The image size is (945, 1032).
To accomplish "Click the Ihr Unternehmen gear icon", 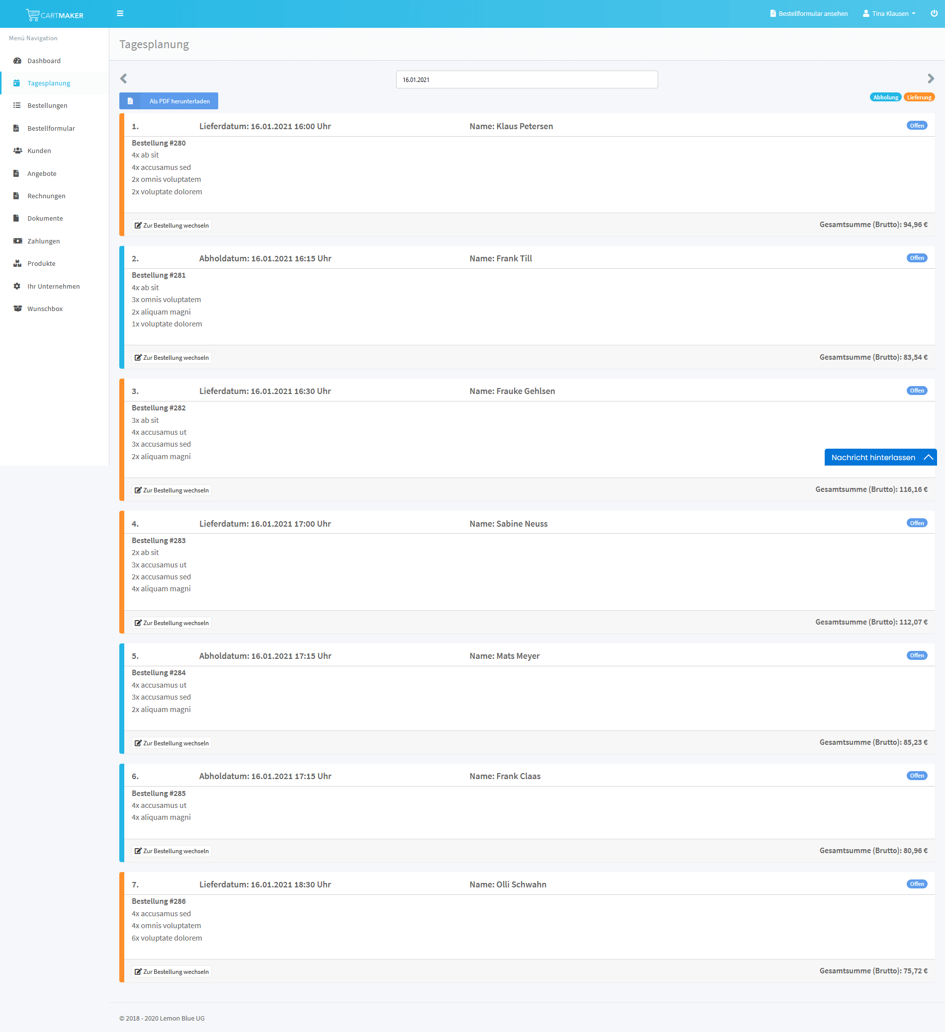I will (x=17, y=286).
